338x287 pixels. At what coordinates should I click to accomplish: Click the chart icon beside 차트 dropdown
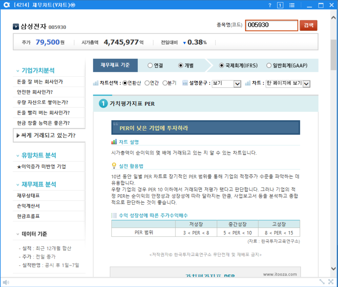click(x=248, y=83)
